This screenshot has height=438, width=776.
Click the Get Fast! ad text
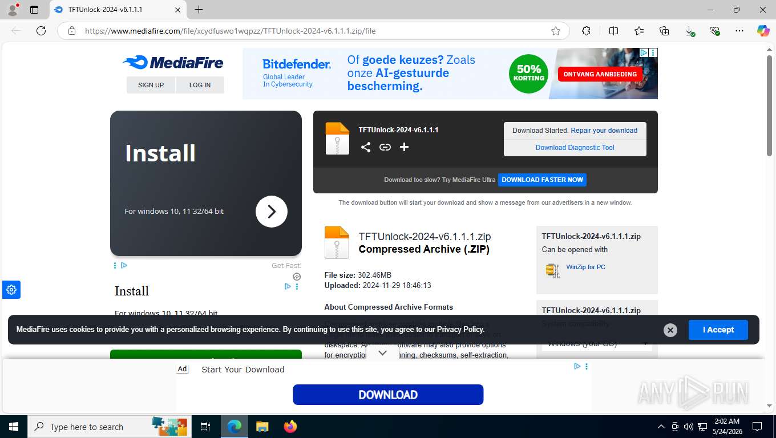[x=286, y=265]
